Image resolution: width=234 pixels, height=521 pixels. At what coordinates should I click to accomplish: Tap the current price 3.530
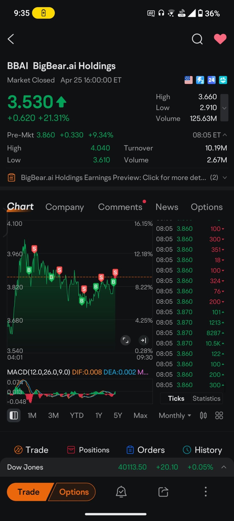[x=30, y=102]
